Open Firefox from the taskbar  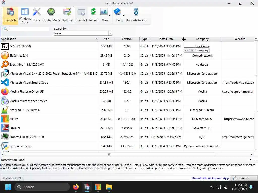[x=76, y=187]
